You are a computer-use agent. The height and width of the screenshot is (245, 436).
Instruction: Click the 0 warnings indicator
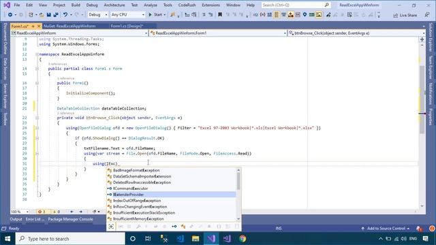(x=56, y=212)
